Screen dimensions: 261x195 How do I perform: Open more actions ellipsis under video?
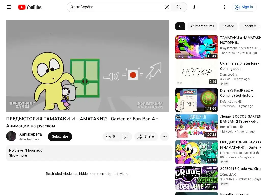(x=165, y=136)
